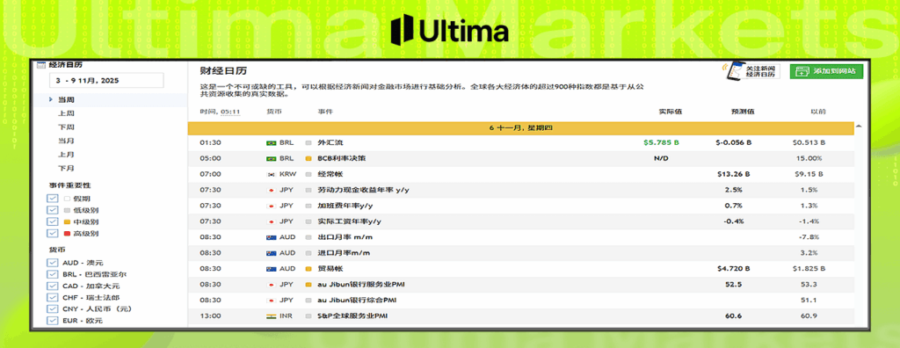The height and width of the screenshot is (348, 900).
Task: Click the Japan flag in au Jibun银行综合PMI row
Action: pos(271,301)
